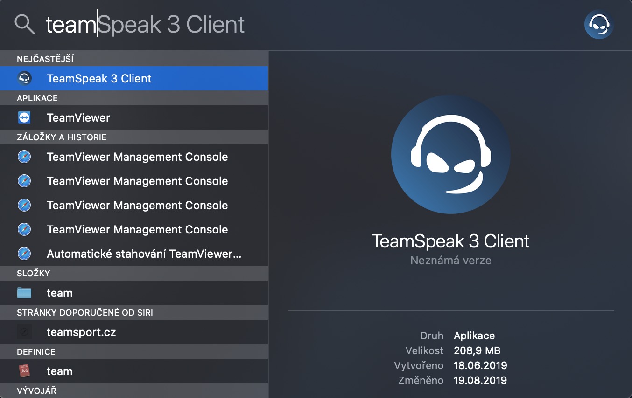Viewport: 632px width, 398px height.
Task: Select the "Vytvořeno" label in the preview
Action: pos(419,365)
